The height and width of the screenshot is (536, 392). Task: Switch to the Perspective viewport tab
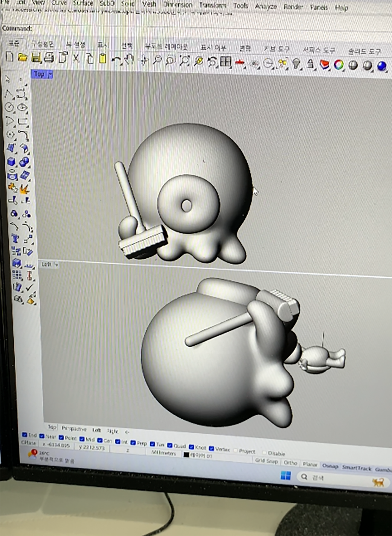[x=74, y=429]
